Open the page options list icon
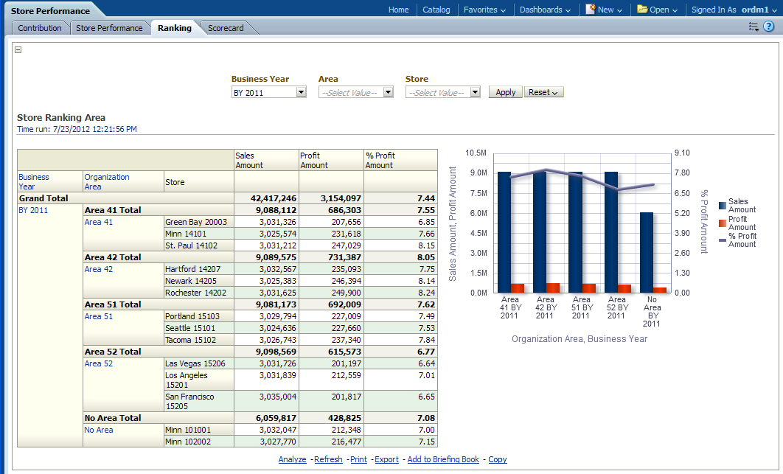Screen dimensions: 783x474 tap(754, 27)
